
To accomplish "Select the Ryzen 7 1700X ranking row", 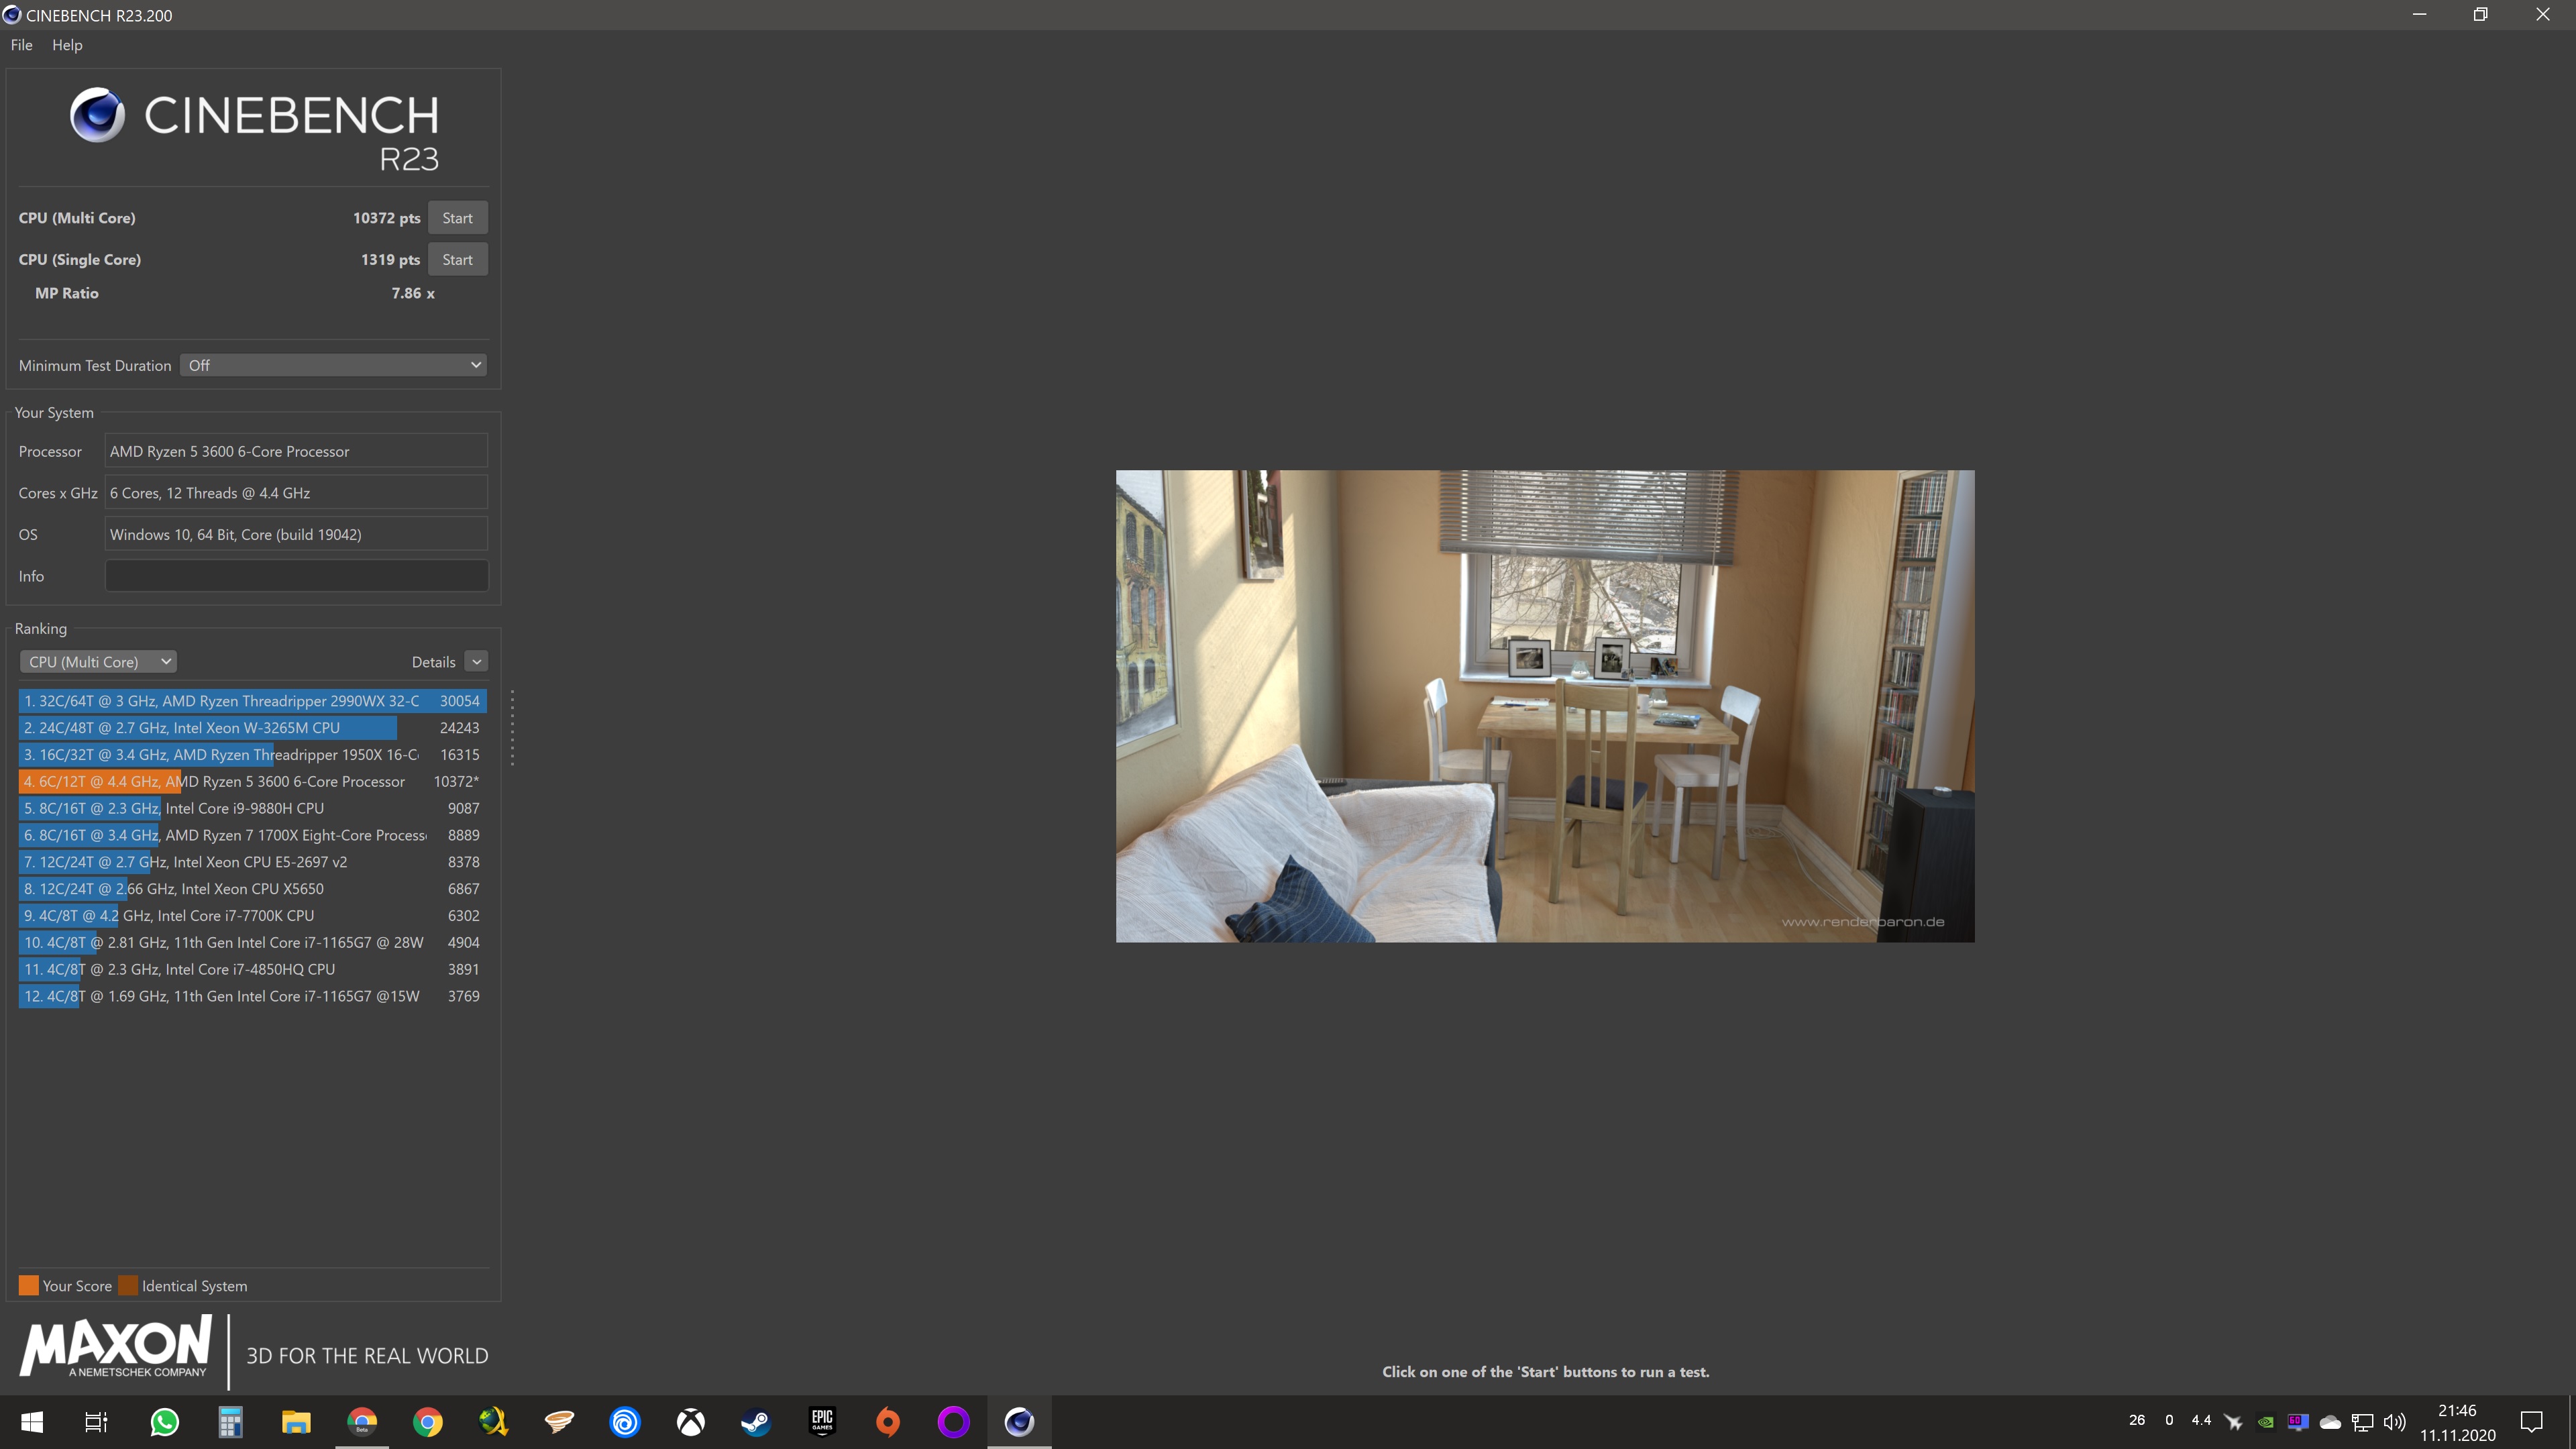I will 252,835.
